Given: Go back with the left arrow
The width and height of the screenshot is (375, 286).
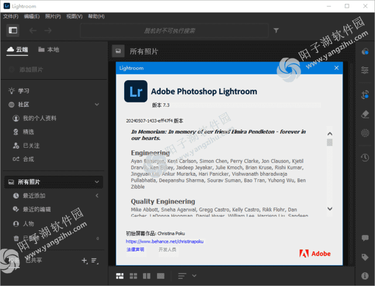Looking at the screenshot, I should (33, 30).
